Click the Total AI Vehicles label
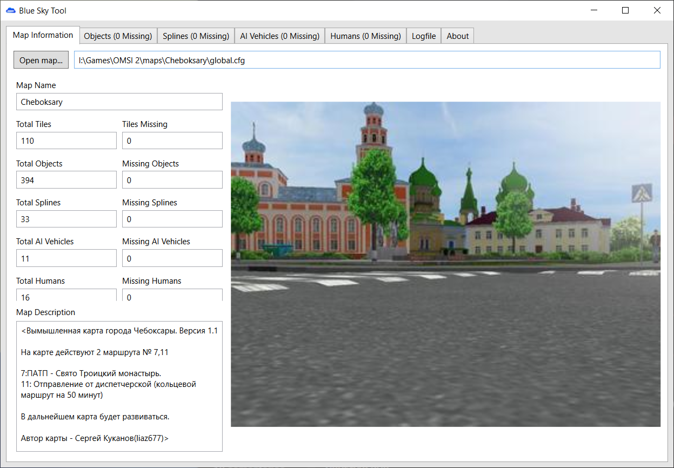 pyautogui.click(x=45, y=242)
